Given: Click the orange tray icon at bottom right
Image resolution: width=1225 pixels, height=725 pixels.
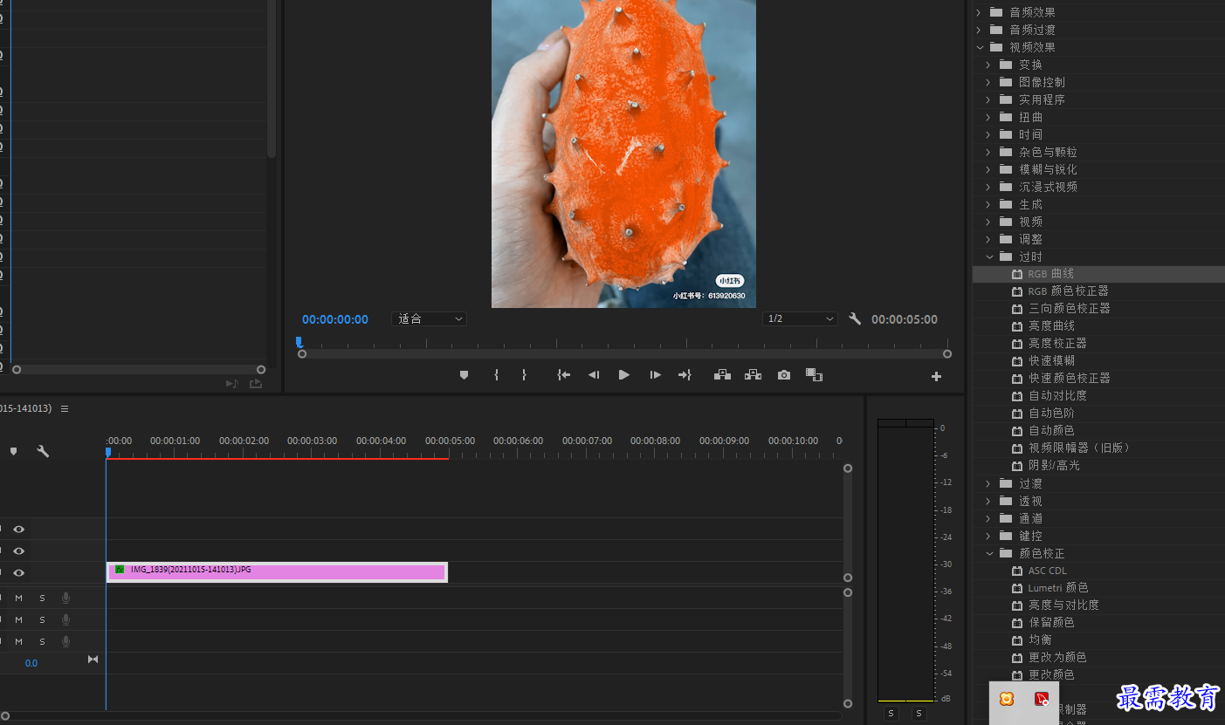Looking at the screenshot, I should point(1007,699).
